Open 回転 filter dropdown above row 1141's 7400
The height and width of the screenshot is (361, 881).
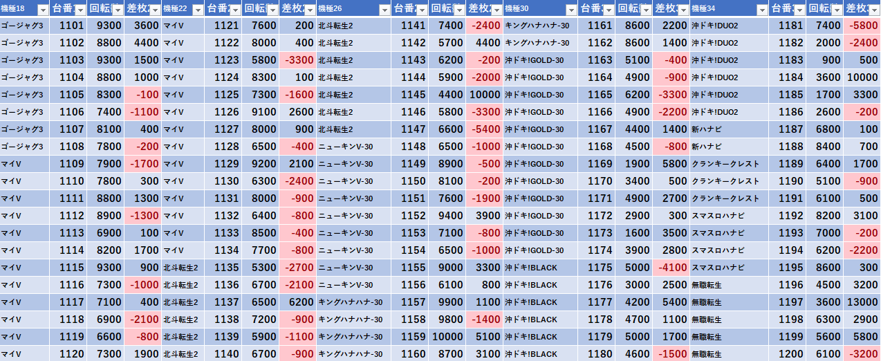458,10
